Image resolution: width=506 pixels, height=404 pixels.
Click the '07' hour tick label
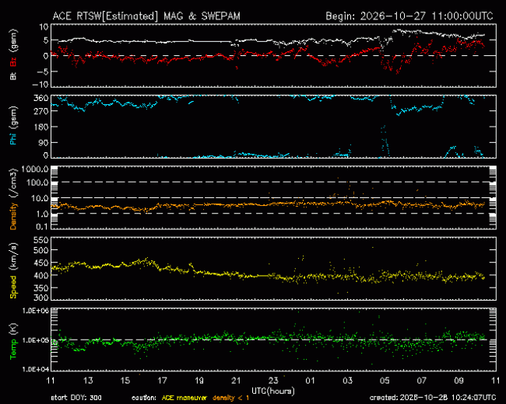[x=421, y=381]
